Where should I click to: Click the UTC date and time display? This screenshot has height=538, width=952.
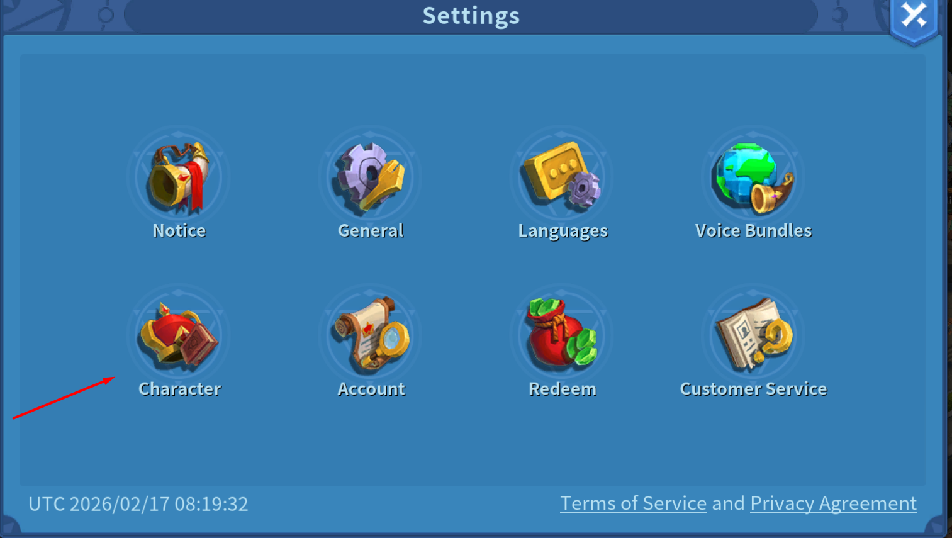[x=138, y=504]
